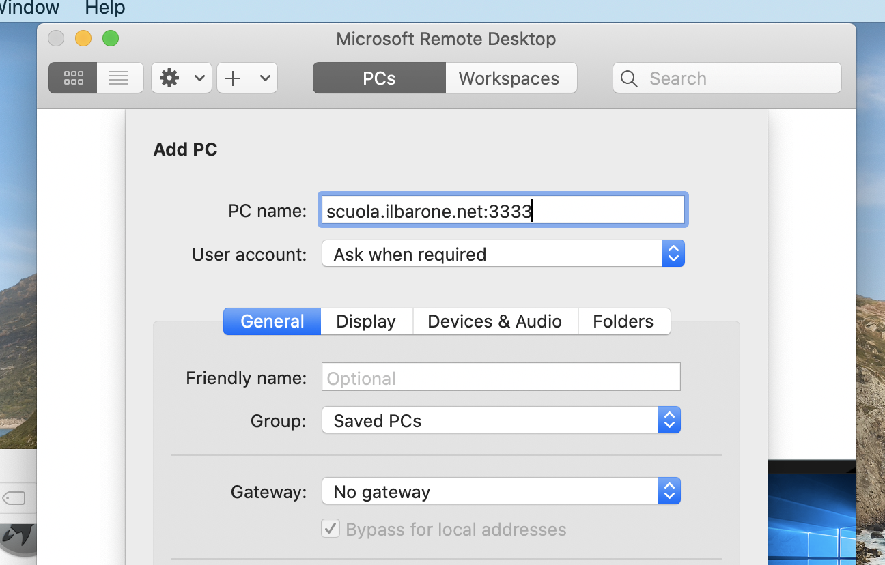Image resolution: width=885 pixels, height=565 pixels.
Task: Open the Group dropdown
Action: [501, 420]
